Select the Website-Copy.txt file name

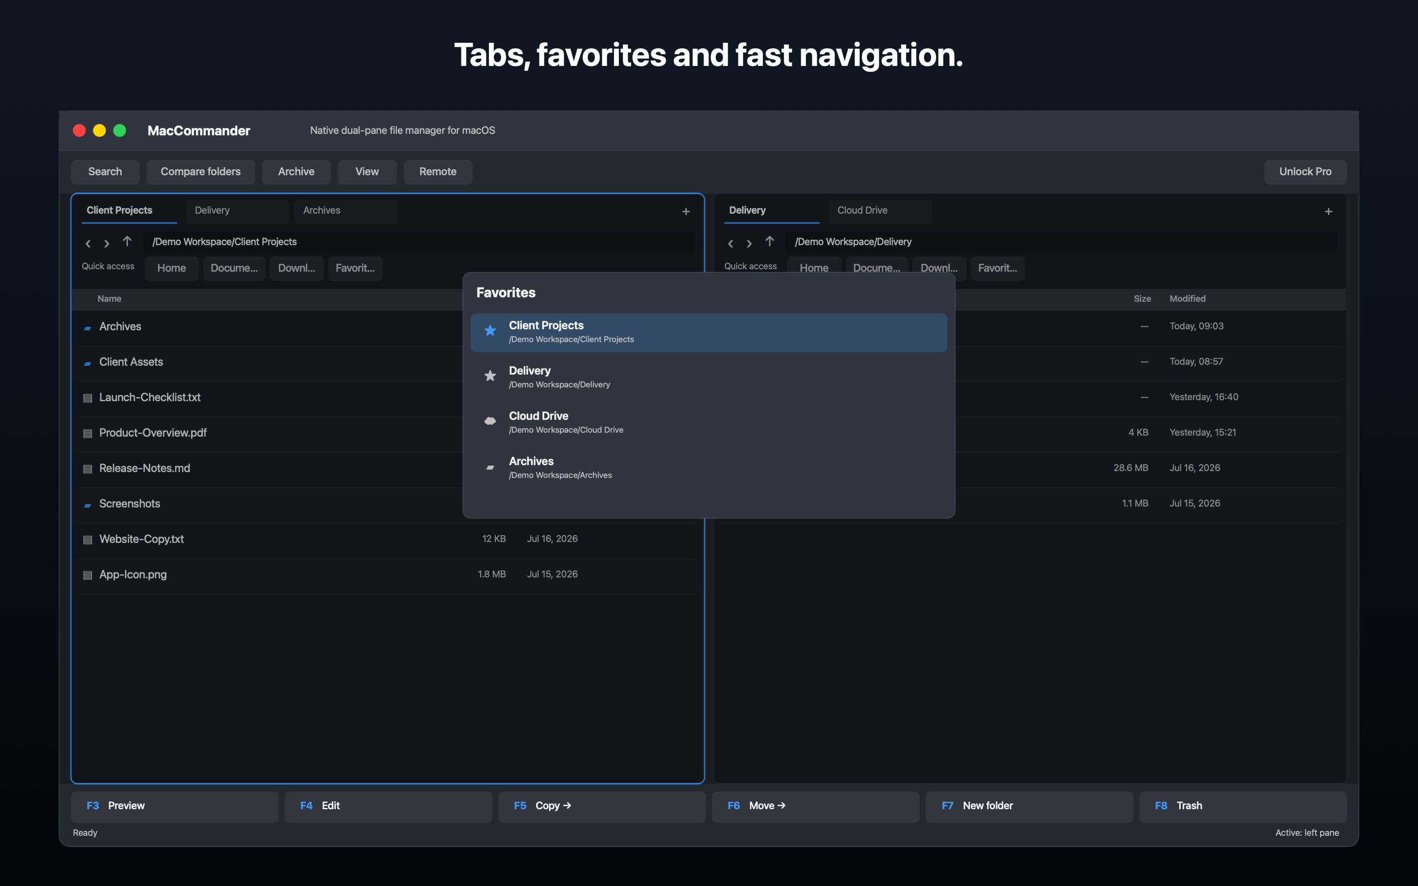(142, 539)
